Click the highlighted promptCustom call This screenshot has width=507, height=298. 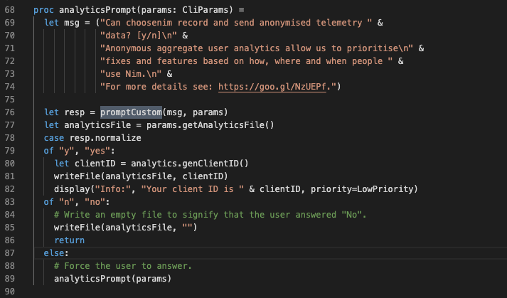click(x=131, y=112)
